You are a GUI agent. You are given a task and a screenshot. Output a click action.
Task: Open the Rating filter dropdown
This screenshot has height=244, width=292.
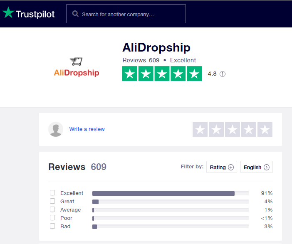[222, 167]
